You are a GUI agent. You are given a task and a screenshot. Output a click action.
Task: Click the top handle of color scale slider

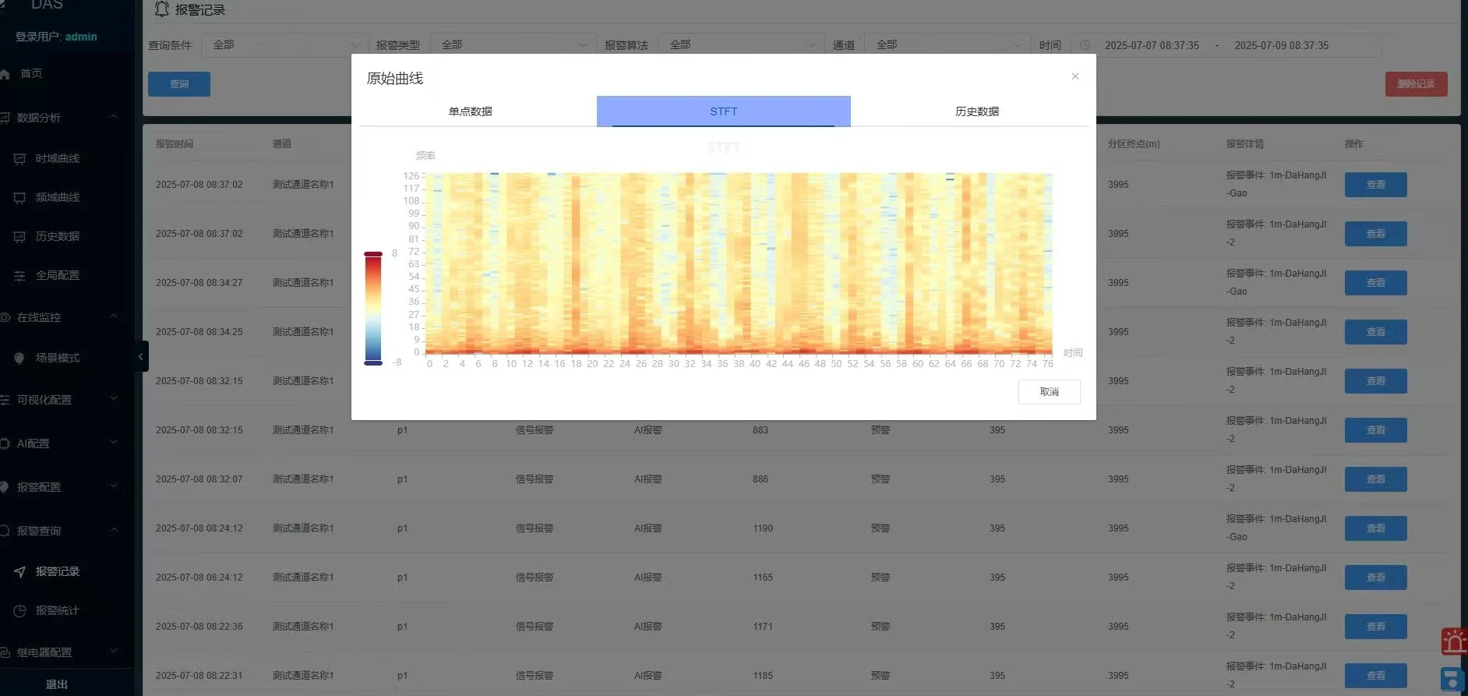coord(373,254)
